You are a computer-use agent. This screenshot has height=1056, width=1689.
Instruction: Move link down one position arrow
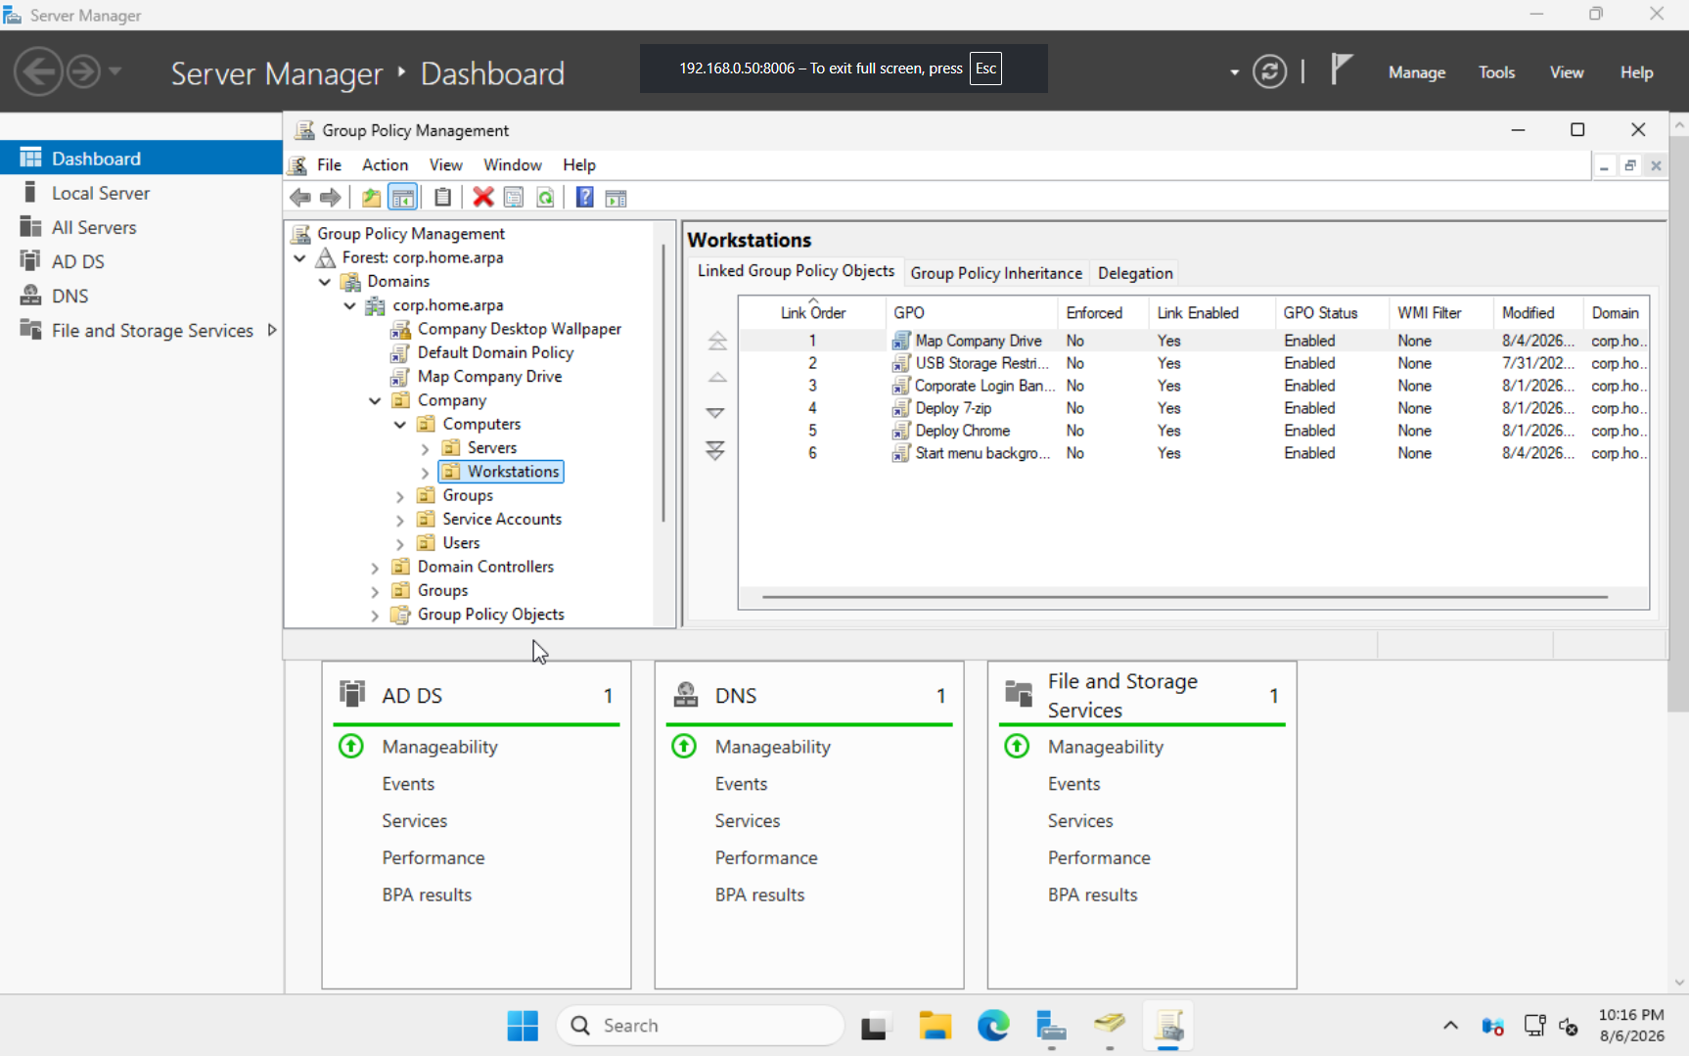click(716, 413)
